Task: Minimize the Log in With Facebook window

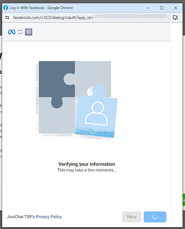Action: (x=148, y=8)
